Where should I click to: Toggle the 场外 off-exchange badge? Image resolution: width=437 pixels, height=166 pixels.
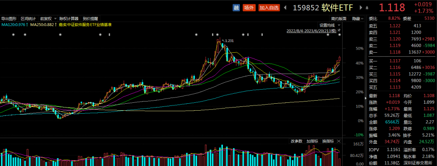tap(249, 7)
